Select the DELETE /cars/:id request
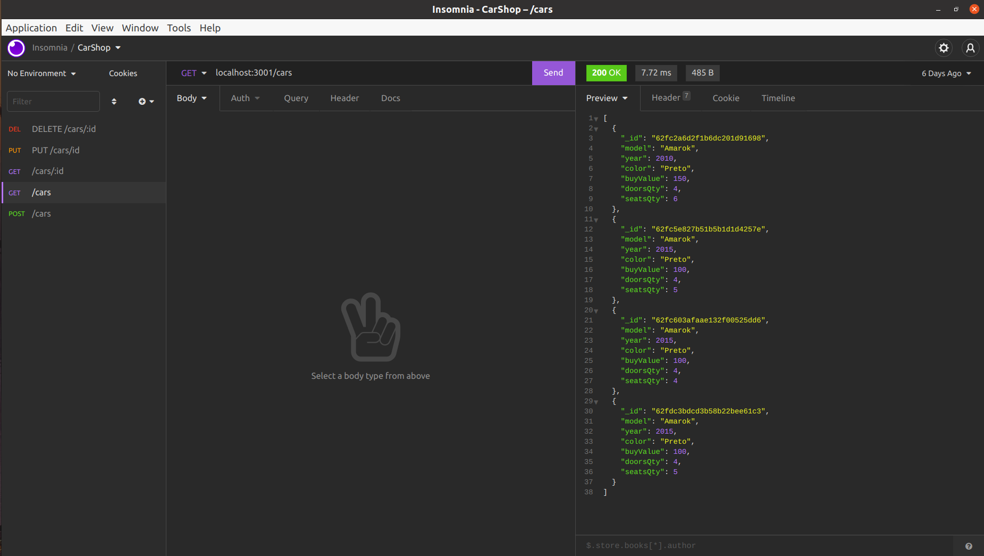Screen dimensions: 984x556 64,129
